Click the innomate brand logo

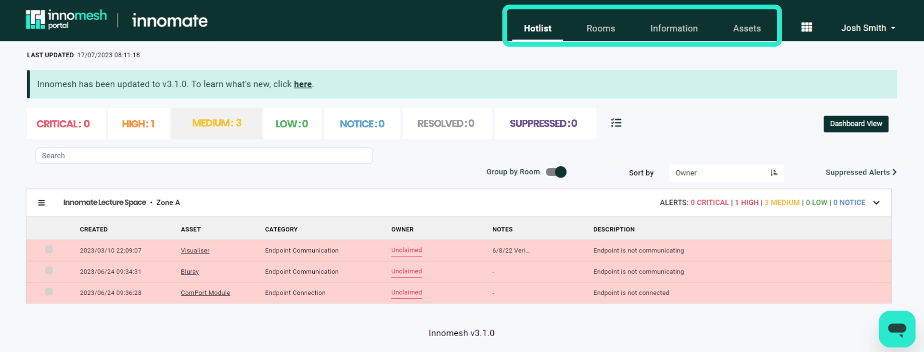[170, 21]
